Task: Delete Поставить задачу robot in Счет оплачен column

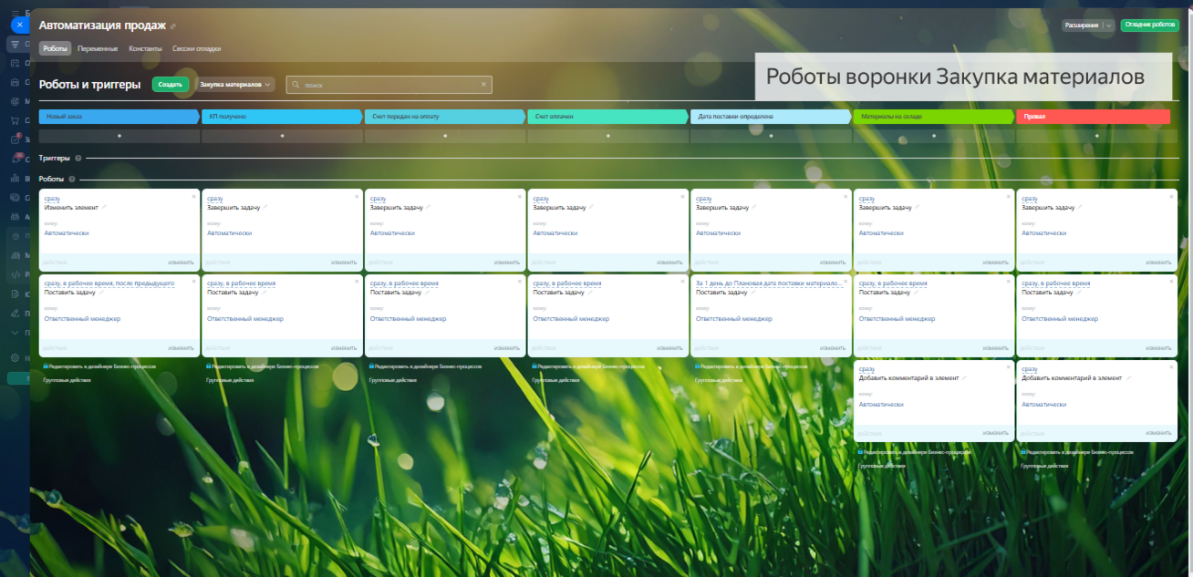Action: point(682,282)
